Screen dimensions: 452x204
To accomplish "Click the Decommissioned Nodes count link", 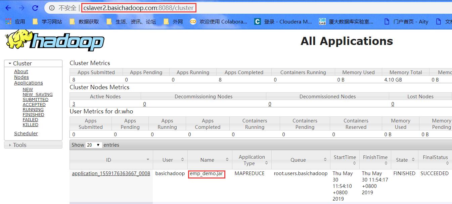I will [270, 104].
